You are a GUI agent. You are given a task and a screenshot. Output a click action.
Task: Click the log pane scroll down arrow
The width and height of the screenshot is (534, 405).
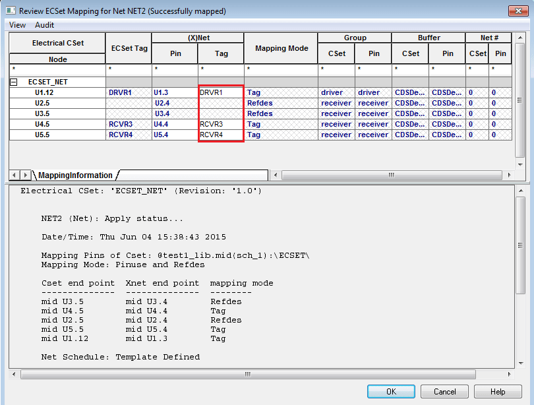pos(521,363)
